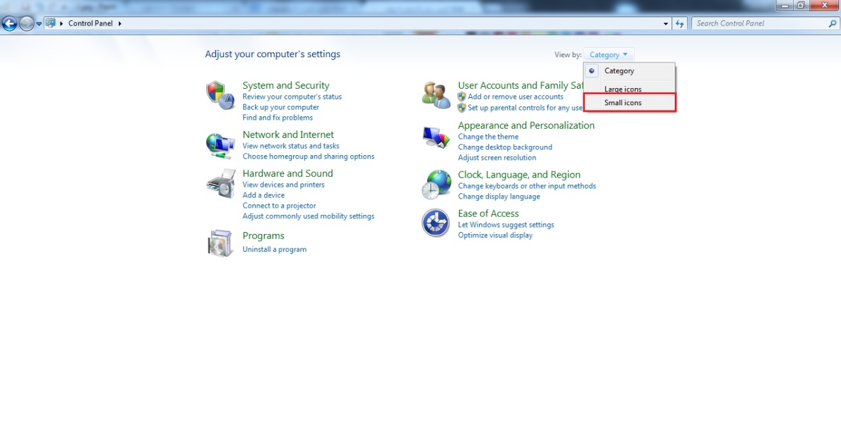Screen dimensions: 841x447
Task: Open Network and Internet category
Action: (288, 135)
